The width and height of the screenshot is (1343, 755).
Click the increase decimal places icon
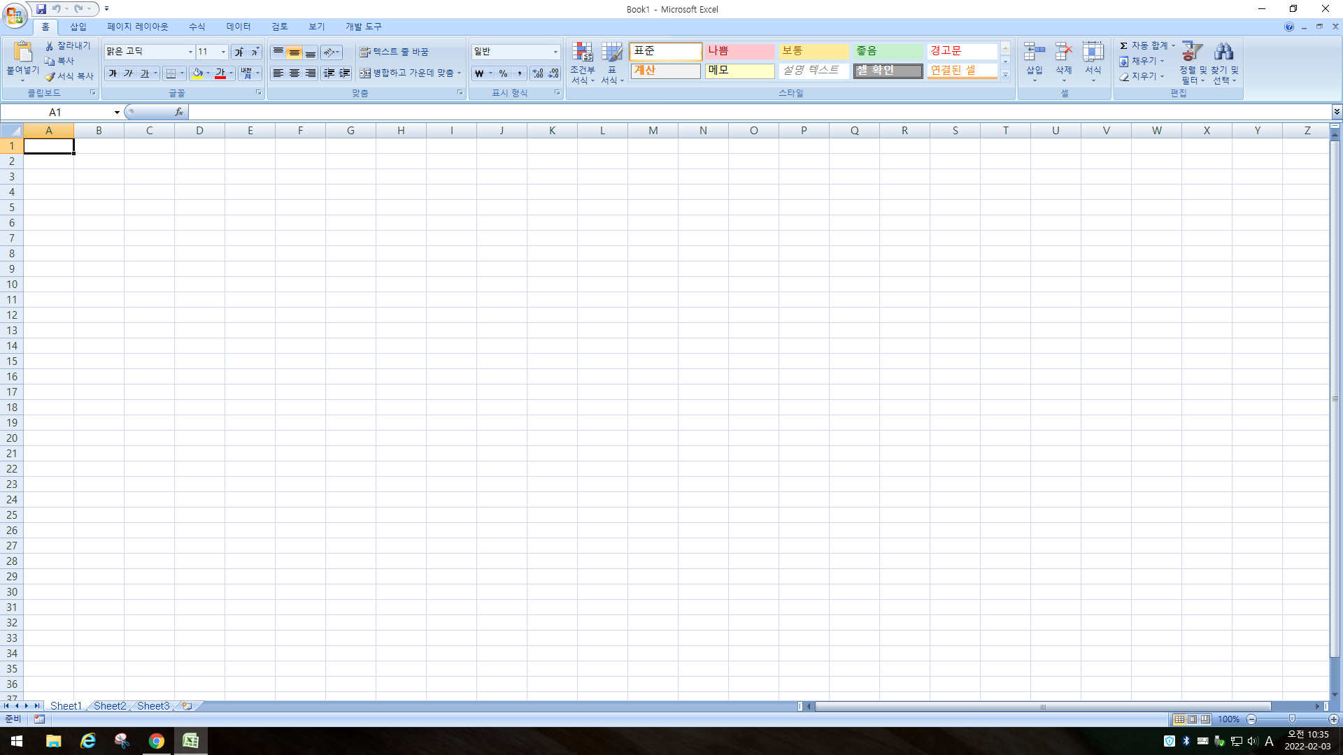(537, 73)
